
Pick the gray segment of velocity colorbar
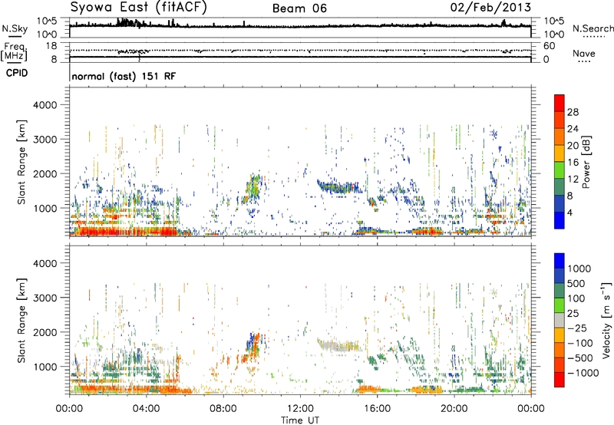[560, 320]
